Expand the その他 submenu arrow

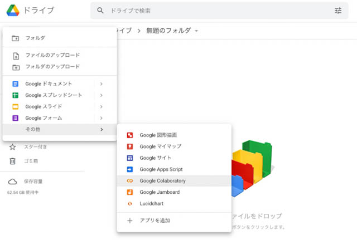pos(102,130)
